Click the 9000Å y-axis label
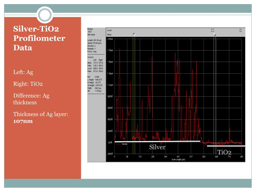The height and width of the screenshot is (192, 256). pos(110,96)
